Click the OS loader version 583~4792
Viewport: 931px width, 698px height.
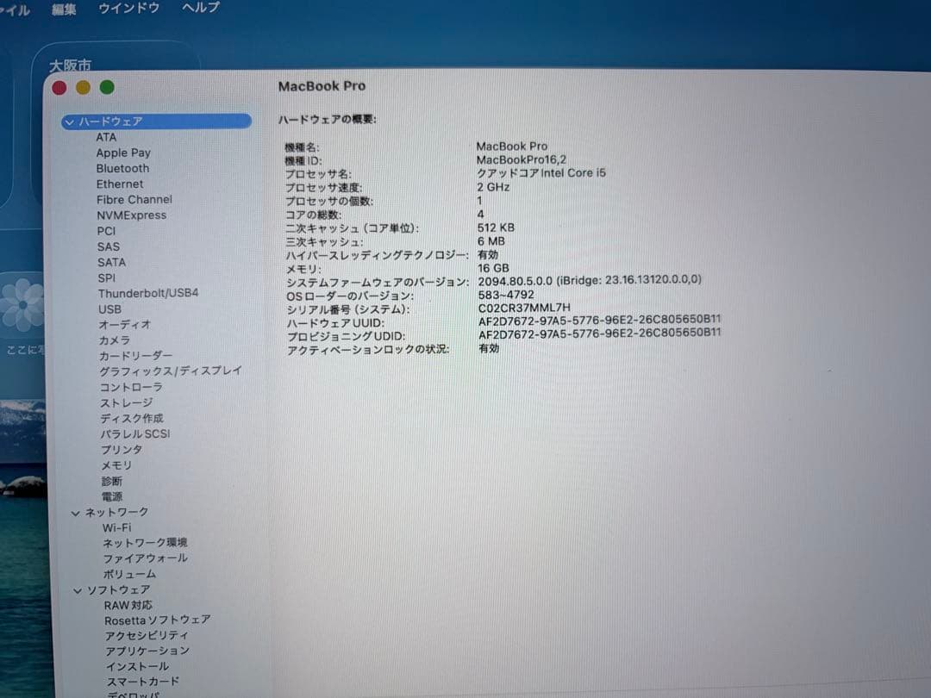507,295
